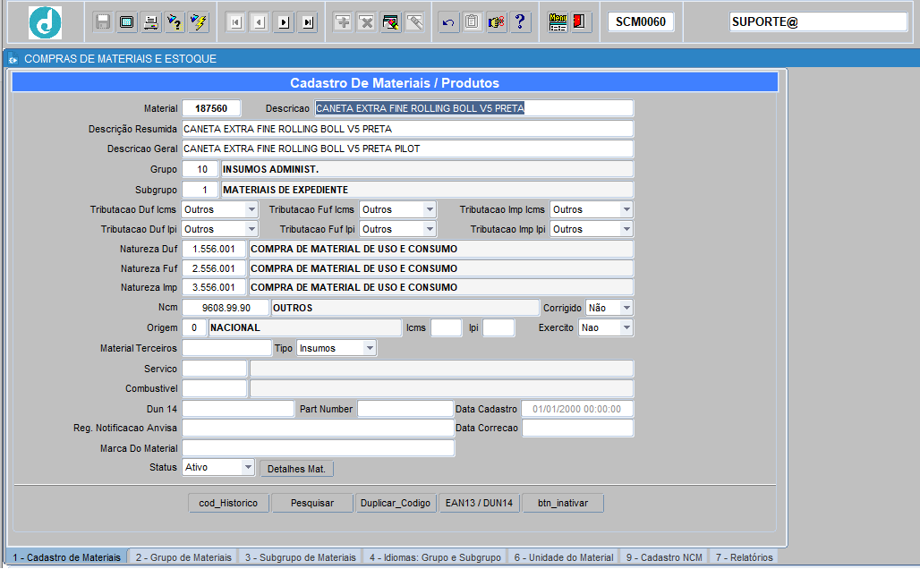The width and height of the screenshot is (920, 569).
Task: Click the undo arrow icon
Action: click(448, 22)
